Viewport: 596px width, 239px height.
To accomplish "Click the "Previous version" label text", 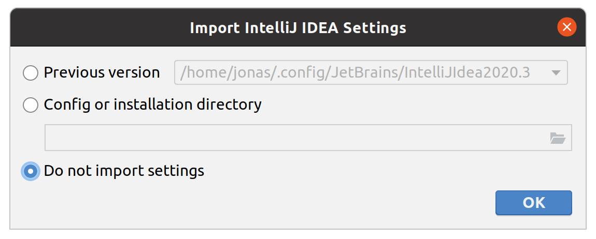I will pos(102,73).
